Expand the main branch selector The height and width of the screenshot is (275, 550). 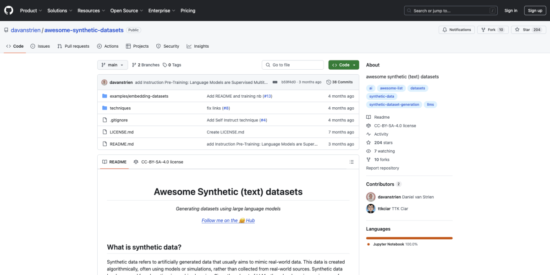click(112, 65)
